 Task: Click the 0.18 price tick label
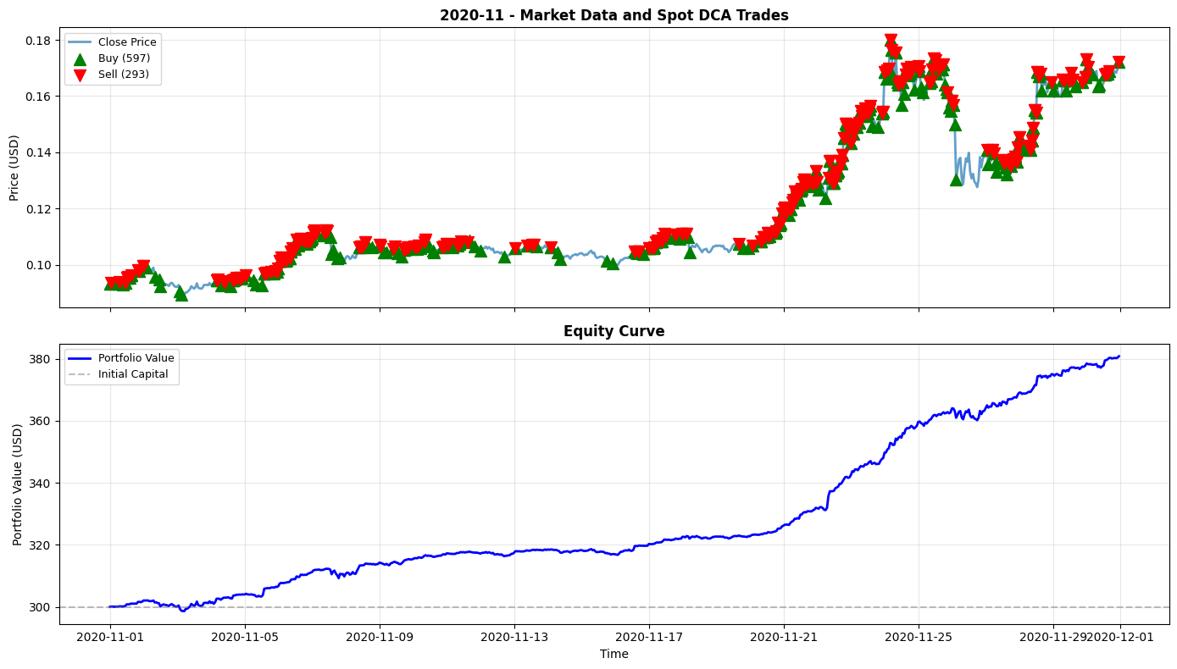click(x=40, y=41)
